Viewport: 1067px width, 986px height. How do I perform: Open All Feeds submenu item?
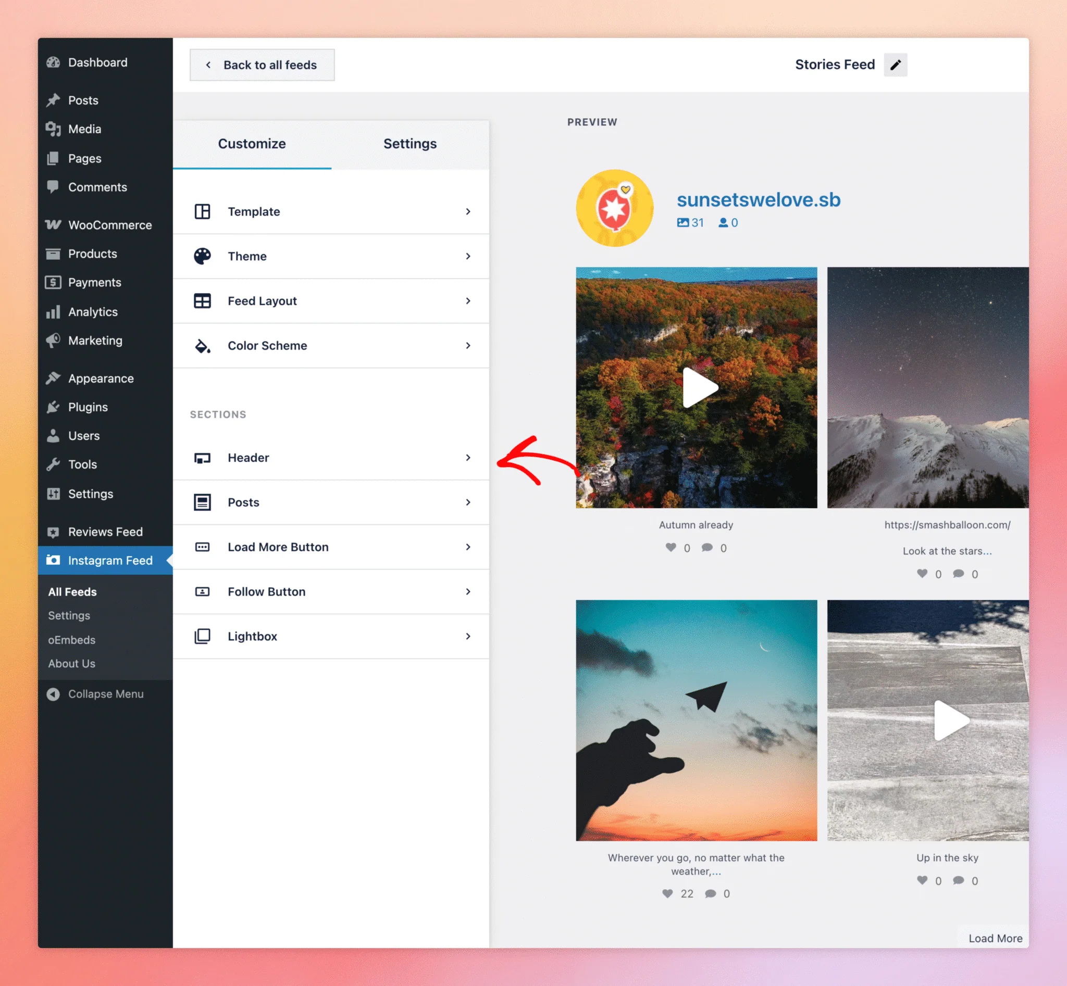coord(72,592)
